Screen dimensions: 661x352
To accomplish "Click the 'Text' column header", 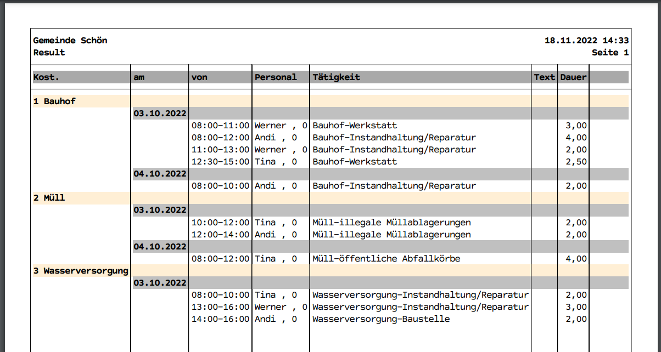I will [544, 77].
